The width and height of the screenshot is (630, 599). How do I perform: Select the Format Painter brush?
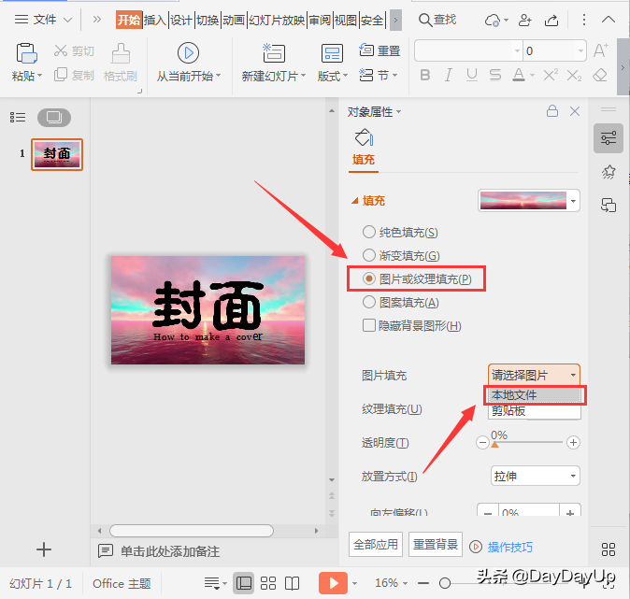pyautogui.click(x=121, y=53)
